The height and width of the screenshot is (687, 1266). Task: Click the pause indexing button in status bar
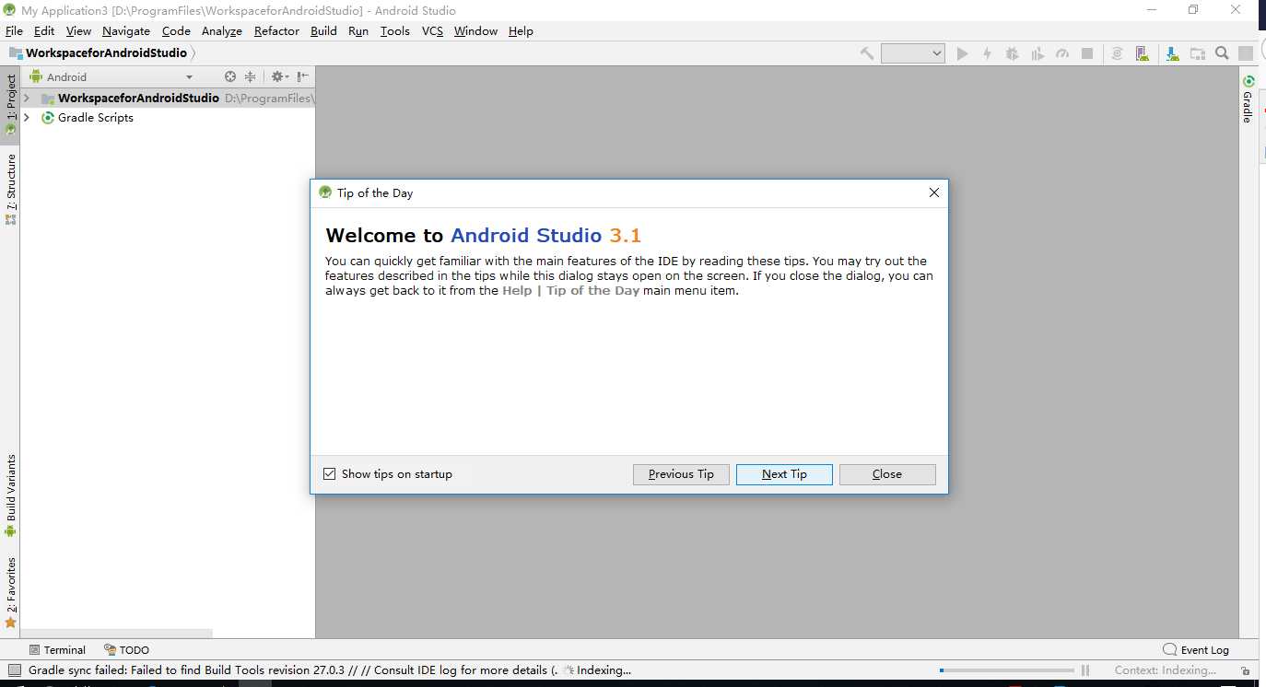click(x=1085, y=670)
